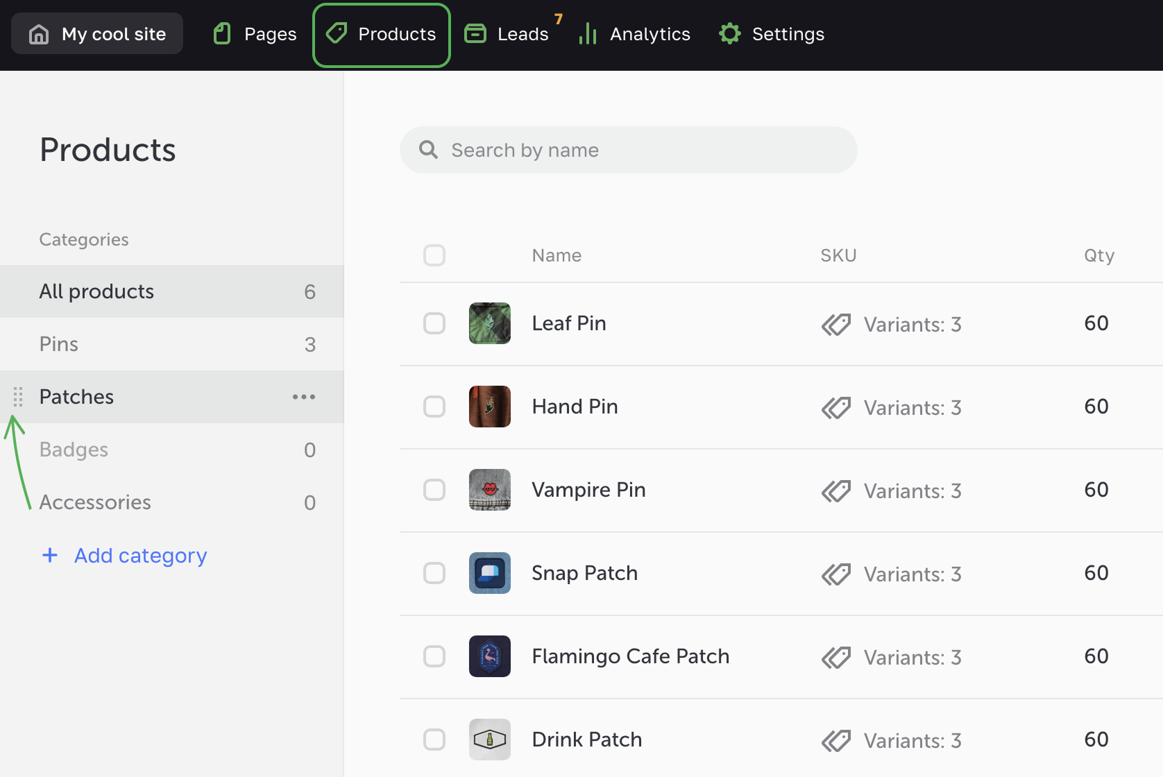The image size is (1163, 777).
Task: Select the Flamingo Cafe Patch checkbox
Action: 434,656
